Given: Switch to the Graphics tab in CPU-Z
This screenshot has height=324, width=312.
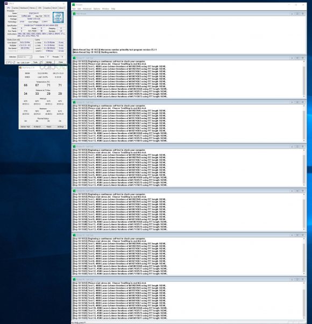Looking at the screenshot, I should pyautogui.click(x=47, y=8).
